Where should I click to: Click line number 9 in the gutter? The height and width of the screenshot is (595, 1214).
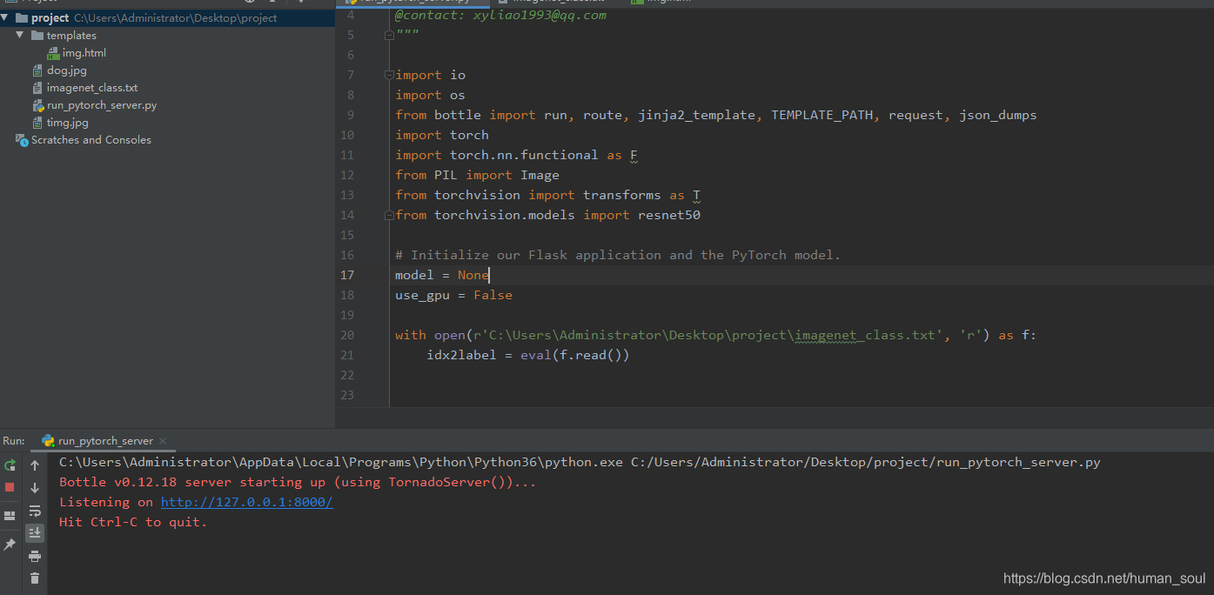351,115
